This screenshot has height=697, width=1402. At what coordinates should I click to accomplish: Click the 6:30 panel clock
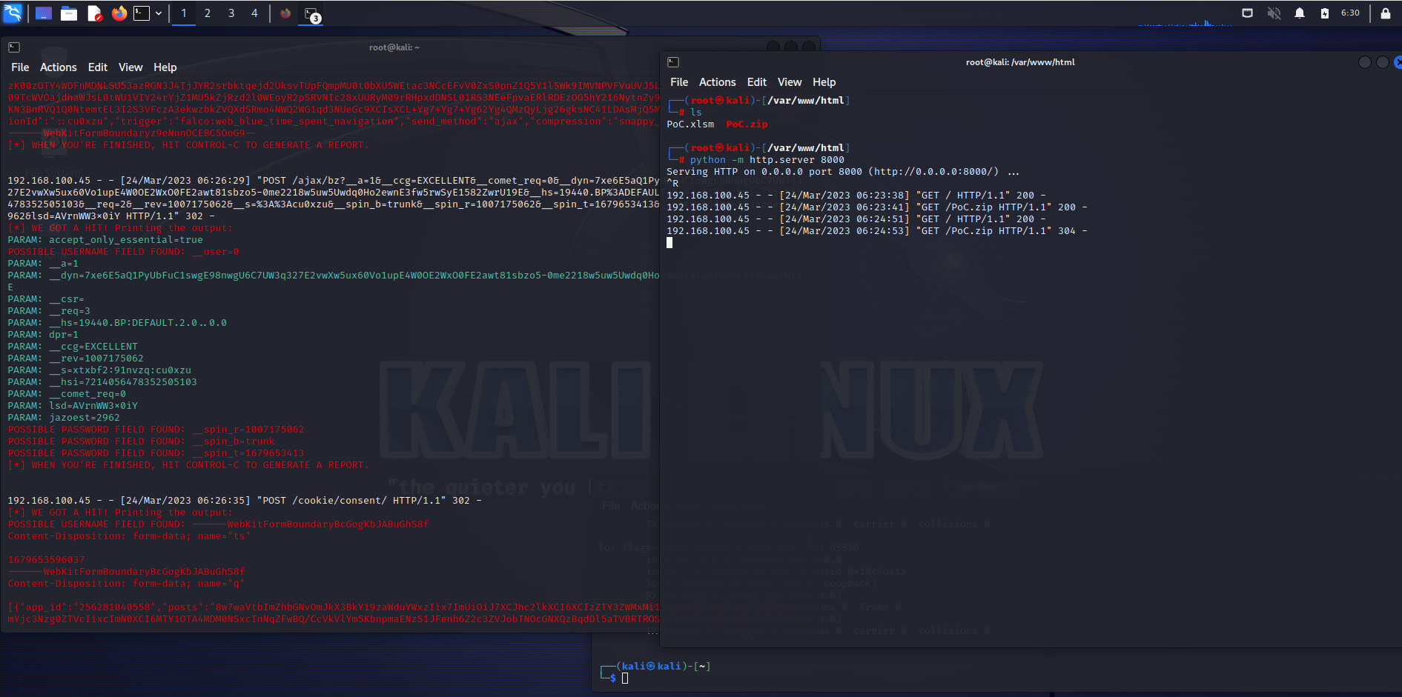tap(1350, 13)
